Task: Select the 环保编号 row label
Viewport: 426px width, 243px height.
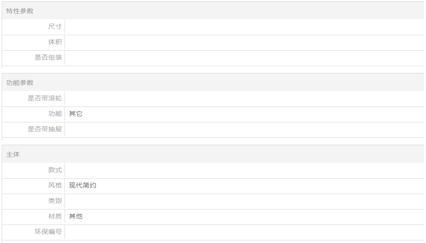Action: 48,232
